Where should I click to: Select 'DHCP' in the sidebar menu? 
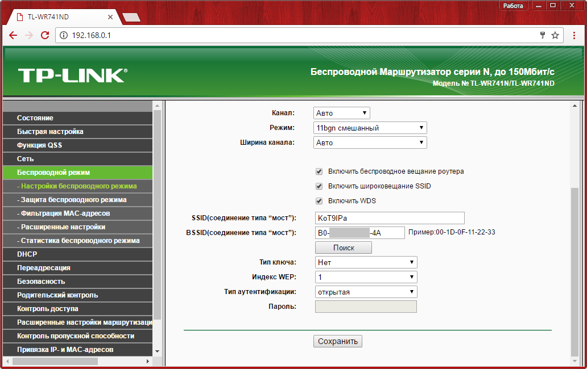[x=27, y=254]
